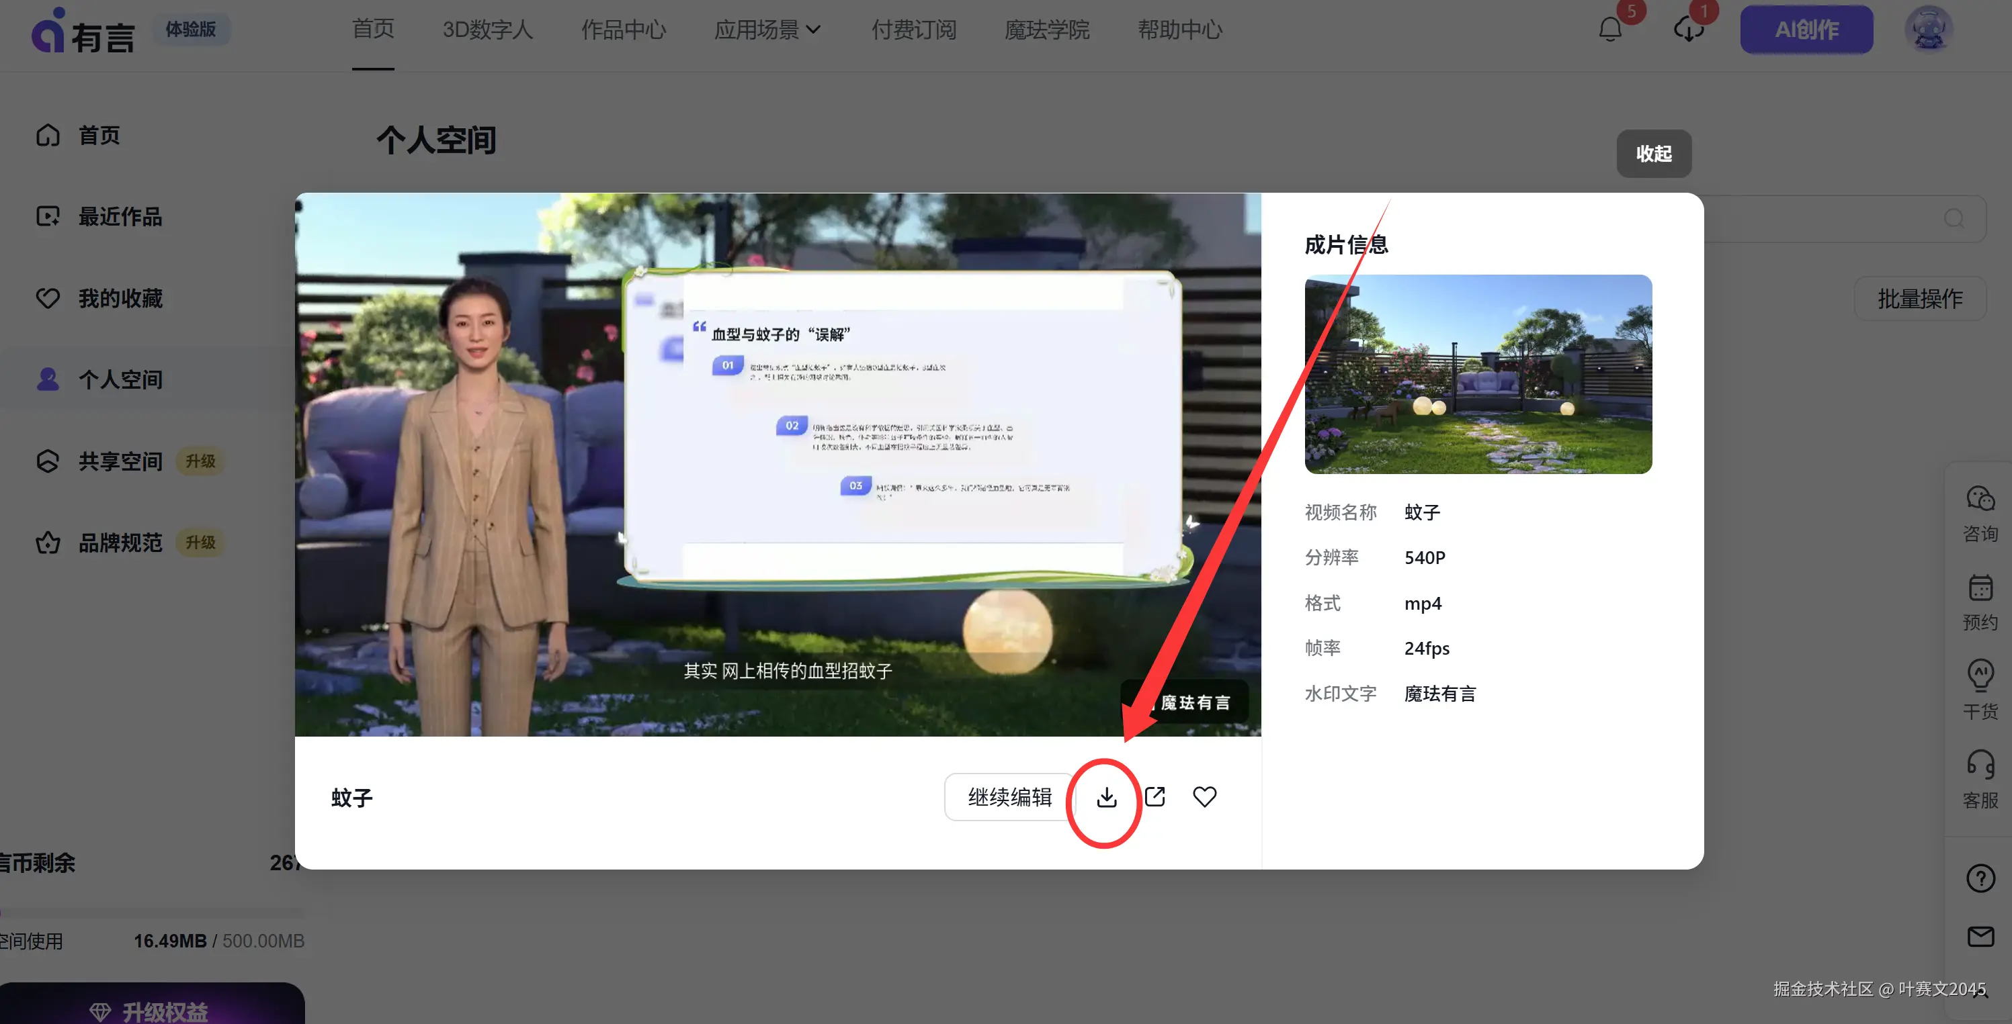Click the mail envelope icon
The height and width of the screenshot is (1024, 2012).
(1980, 937)
